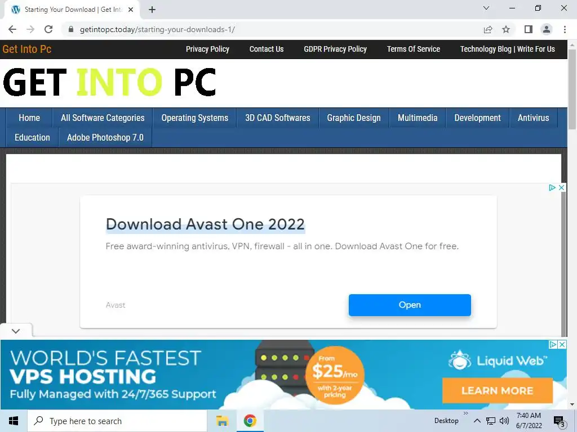The width and height of the screenshot is (577, 432).
Task: Open Development menu item
Action: [x=477, y=118]
